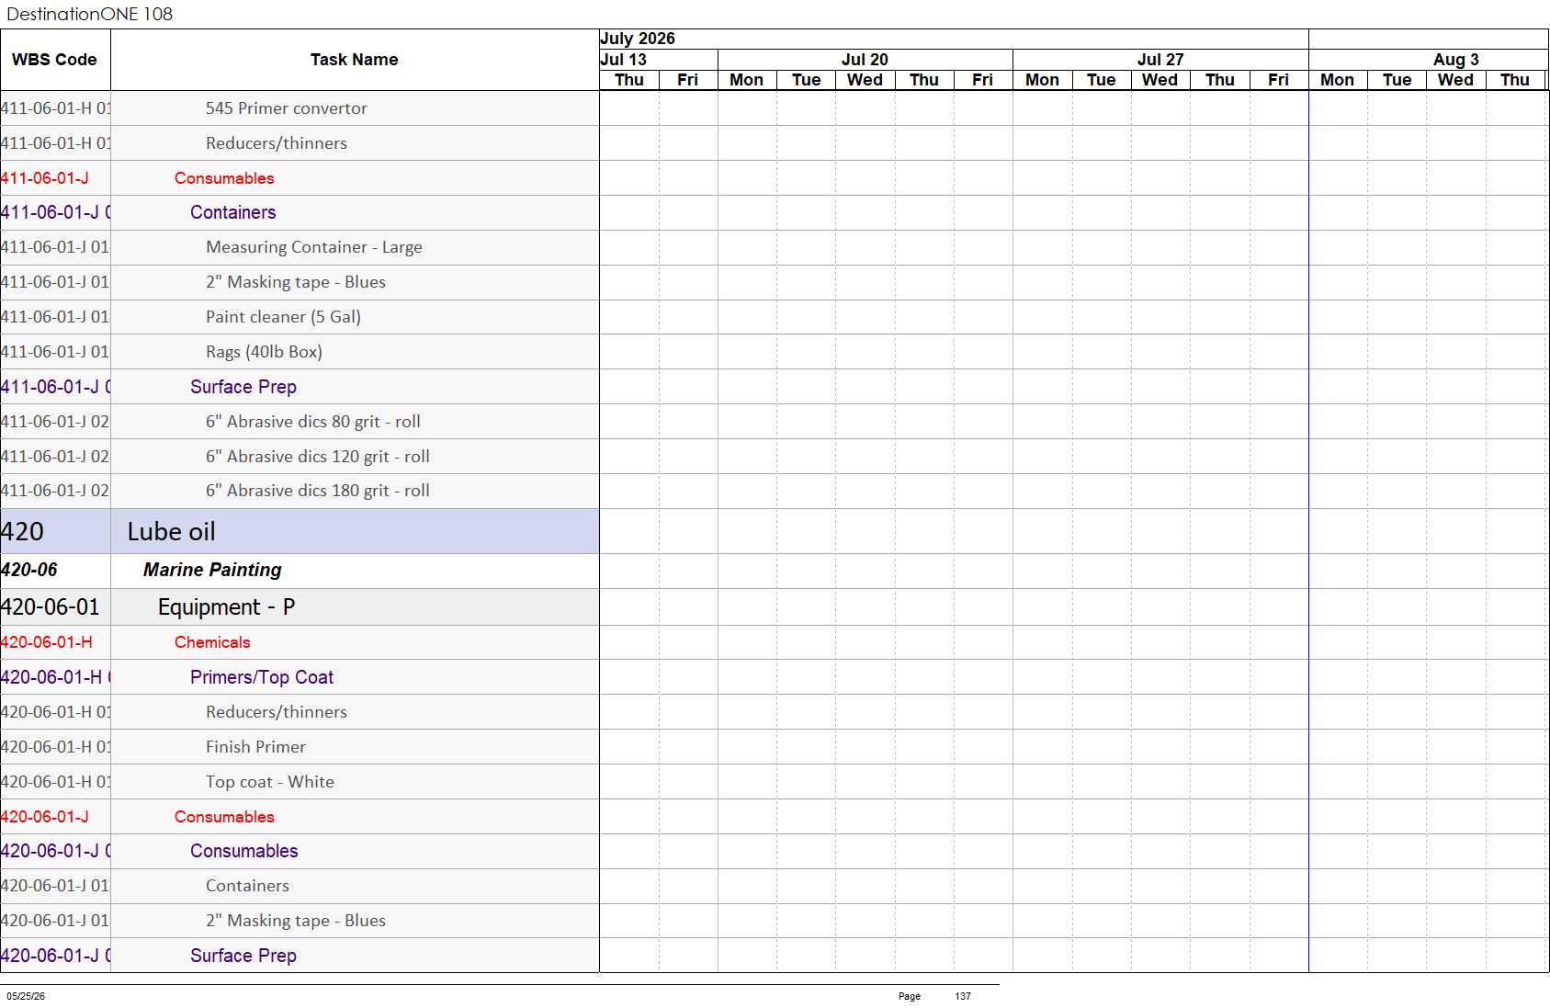Click the DestinationONE 108 title

(x=89, y=14)
